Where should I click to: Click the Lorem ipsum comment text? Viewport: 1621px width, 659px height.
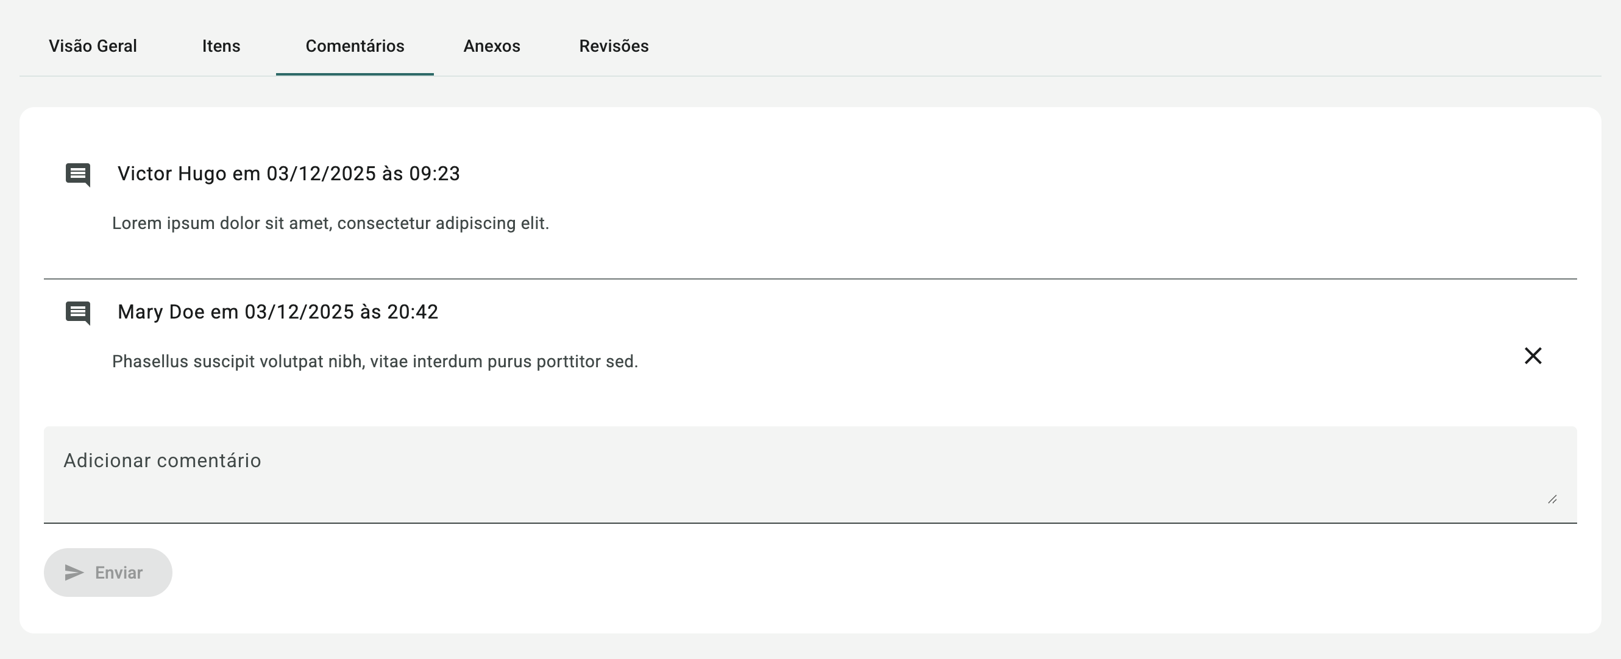(330, 224)
